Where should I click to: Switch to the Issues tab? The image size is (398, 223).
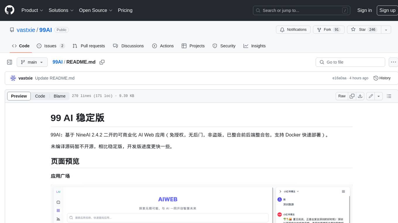pos(51,46)
